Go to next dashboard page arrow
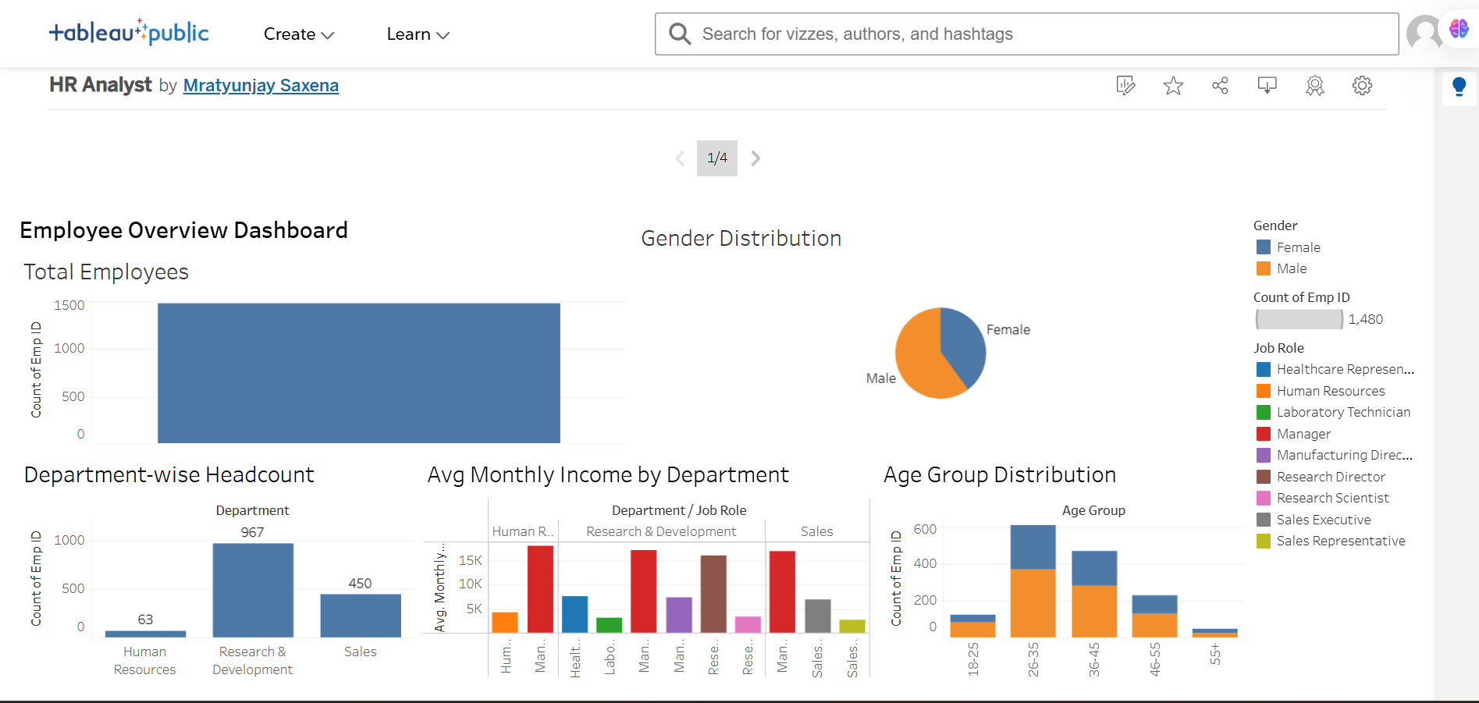The height and width of the screenshot is (703, 1479). pos(755,158)
